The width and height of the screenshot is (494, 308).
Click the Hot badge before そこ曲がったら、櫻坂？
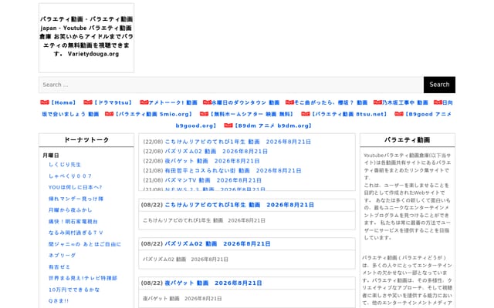pyautogui.click(x=290, y=102)
